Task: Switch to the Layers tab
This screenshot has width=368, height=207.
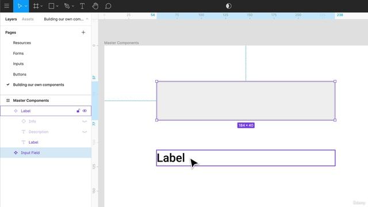Action: coord(11,19)
